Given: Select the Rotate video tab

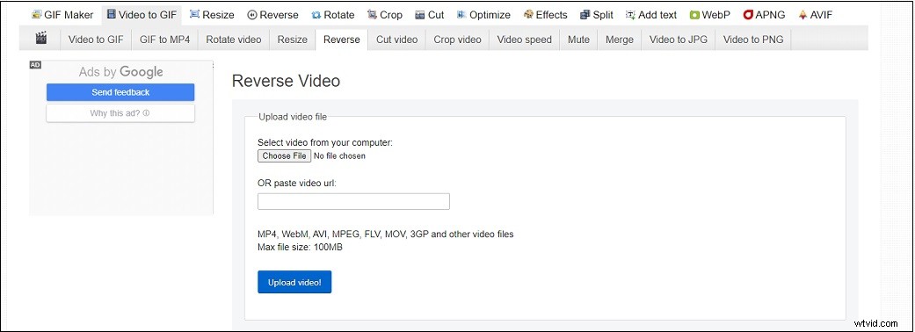Looking at the screenshot, I should (x=234, y=40).
